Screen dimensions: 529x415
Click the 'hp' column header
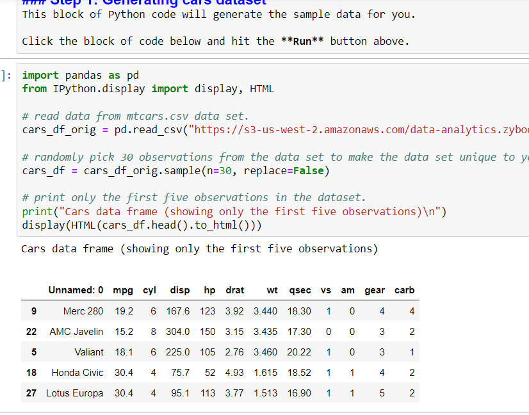209,290
